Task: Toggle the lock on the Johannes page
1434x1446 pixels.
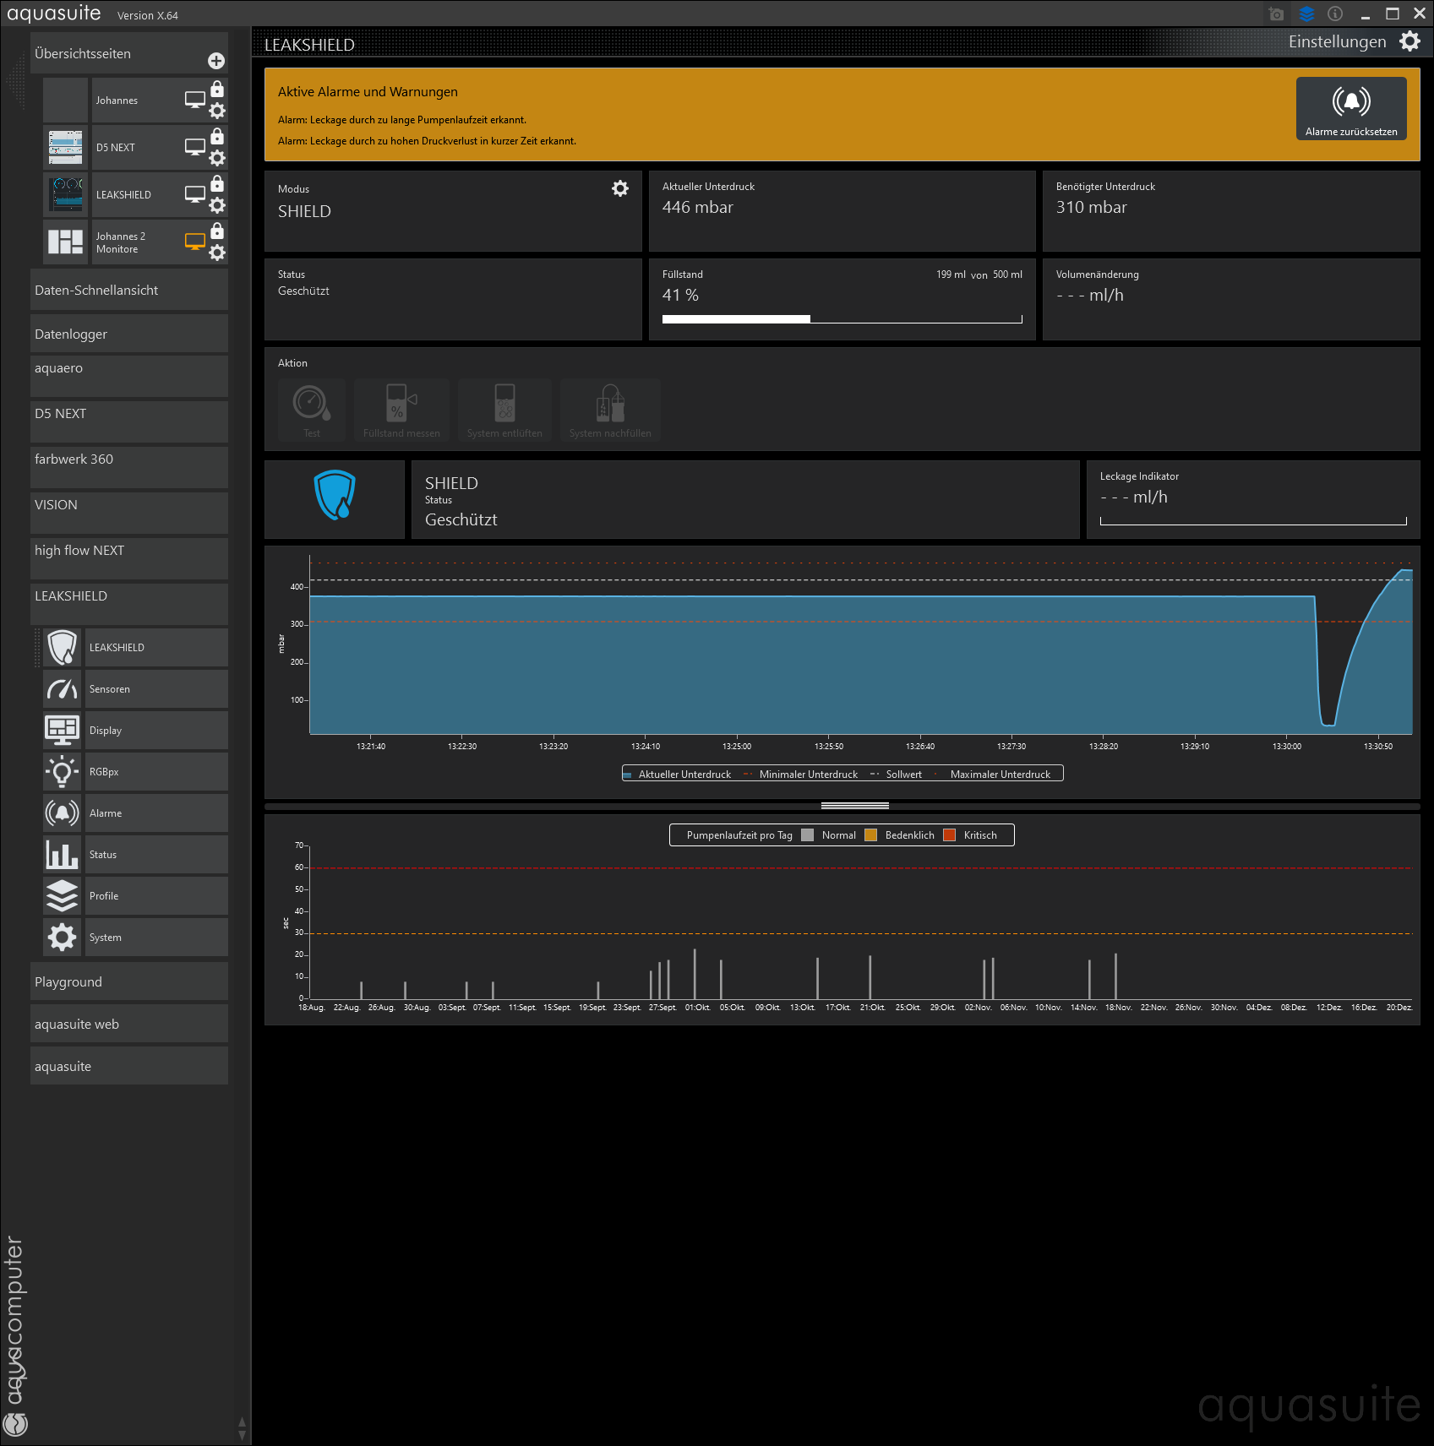Action: (217, 90)
